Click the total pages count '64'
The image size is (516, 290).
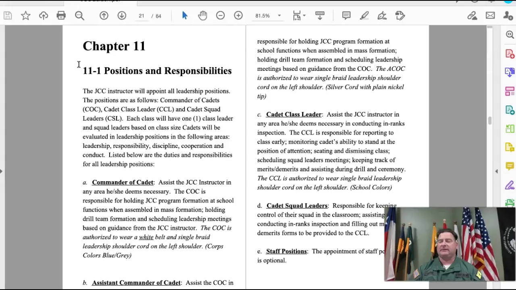coord(158,16)
